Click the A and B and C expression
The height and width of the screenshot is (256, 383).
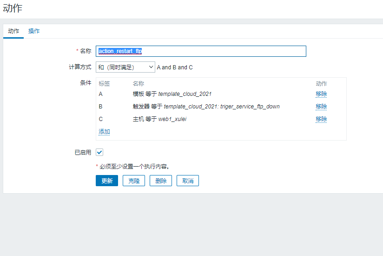pos(175,67)
